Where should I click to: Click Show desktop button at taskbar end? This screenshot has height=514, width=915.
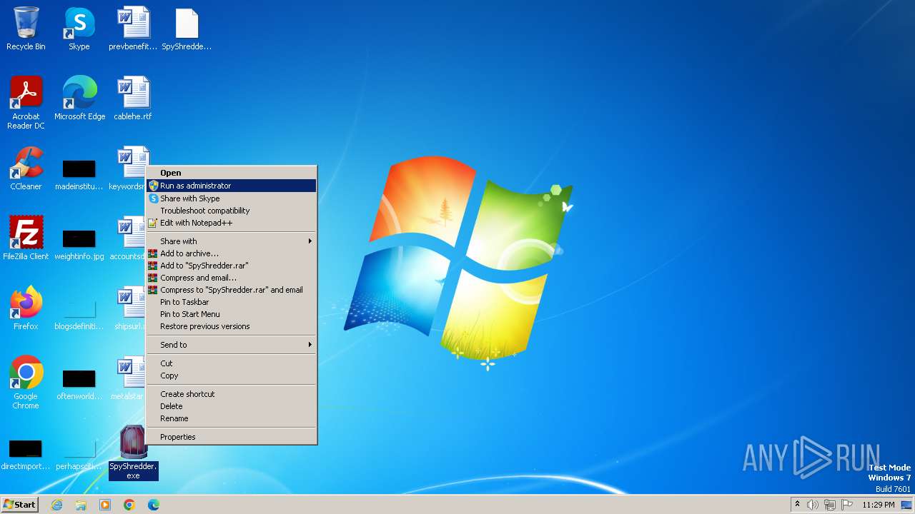[906, 505]
